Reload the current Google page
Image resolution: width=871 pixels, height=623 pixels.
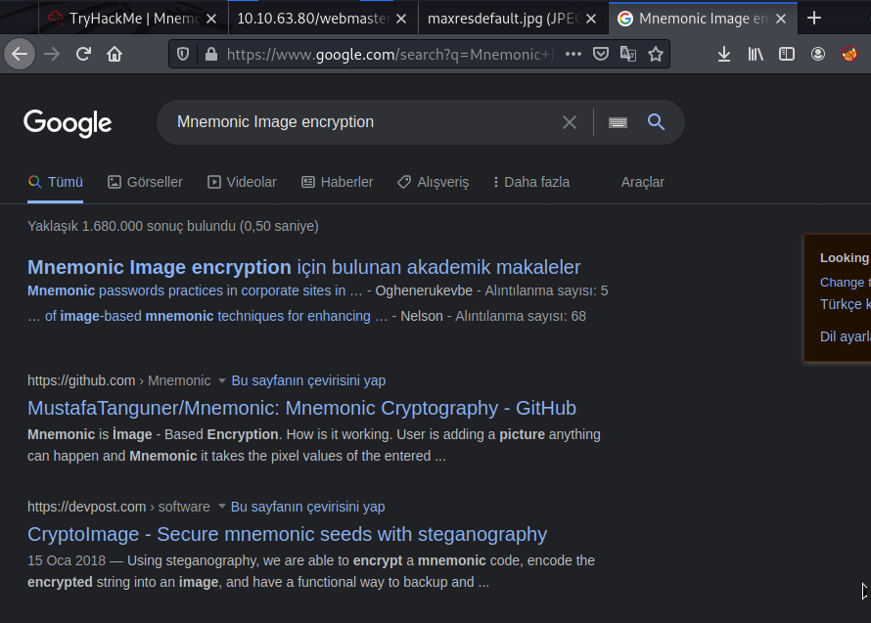(83, 54)
